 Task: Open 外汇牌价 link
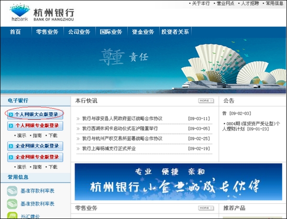pyautogui.click(x=30, y=216)
